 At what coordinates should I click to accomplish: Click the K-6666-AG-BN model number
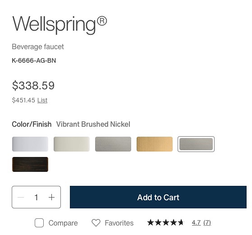pos(34,60)
